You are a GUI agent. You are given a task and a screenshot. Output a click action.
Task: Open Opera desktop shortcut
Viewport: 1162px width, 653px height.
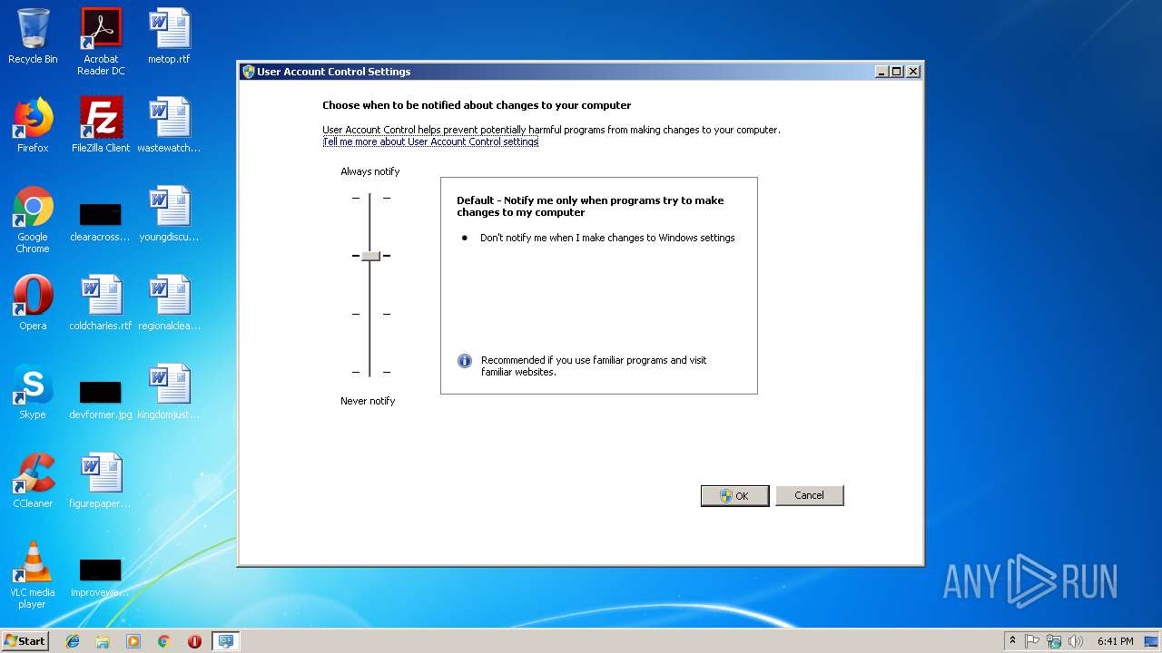(33, 303)
